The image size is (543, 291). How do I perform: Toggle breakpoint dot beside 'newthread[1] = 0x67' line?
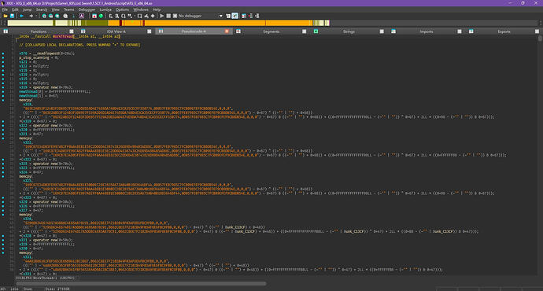click(x=3, y=96)
